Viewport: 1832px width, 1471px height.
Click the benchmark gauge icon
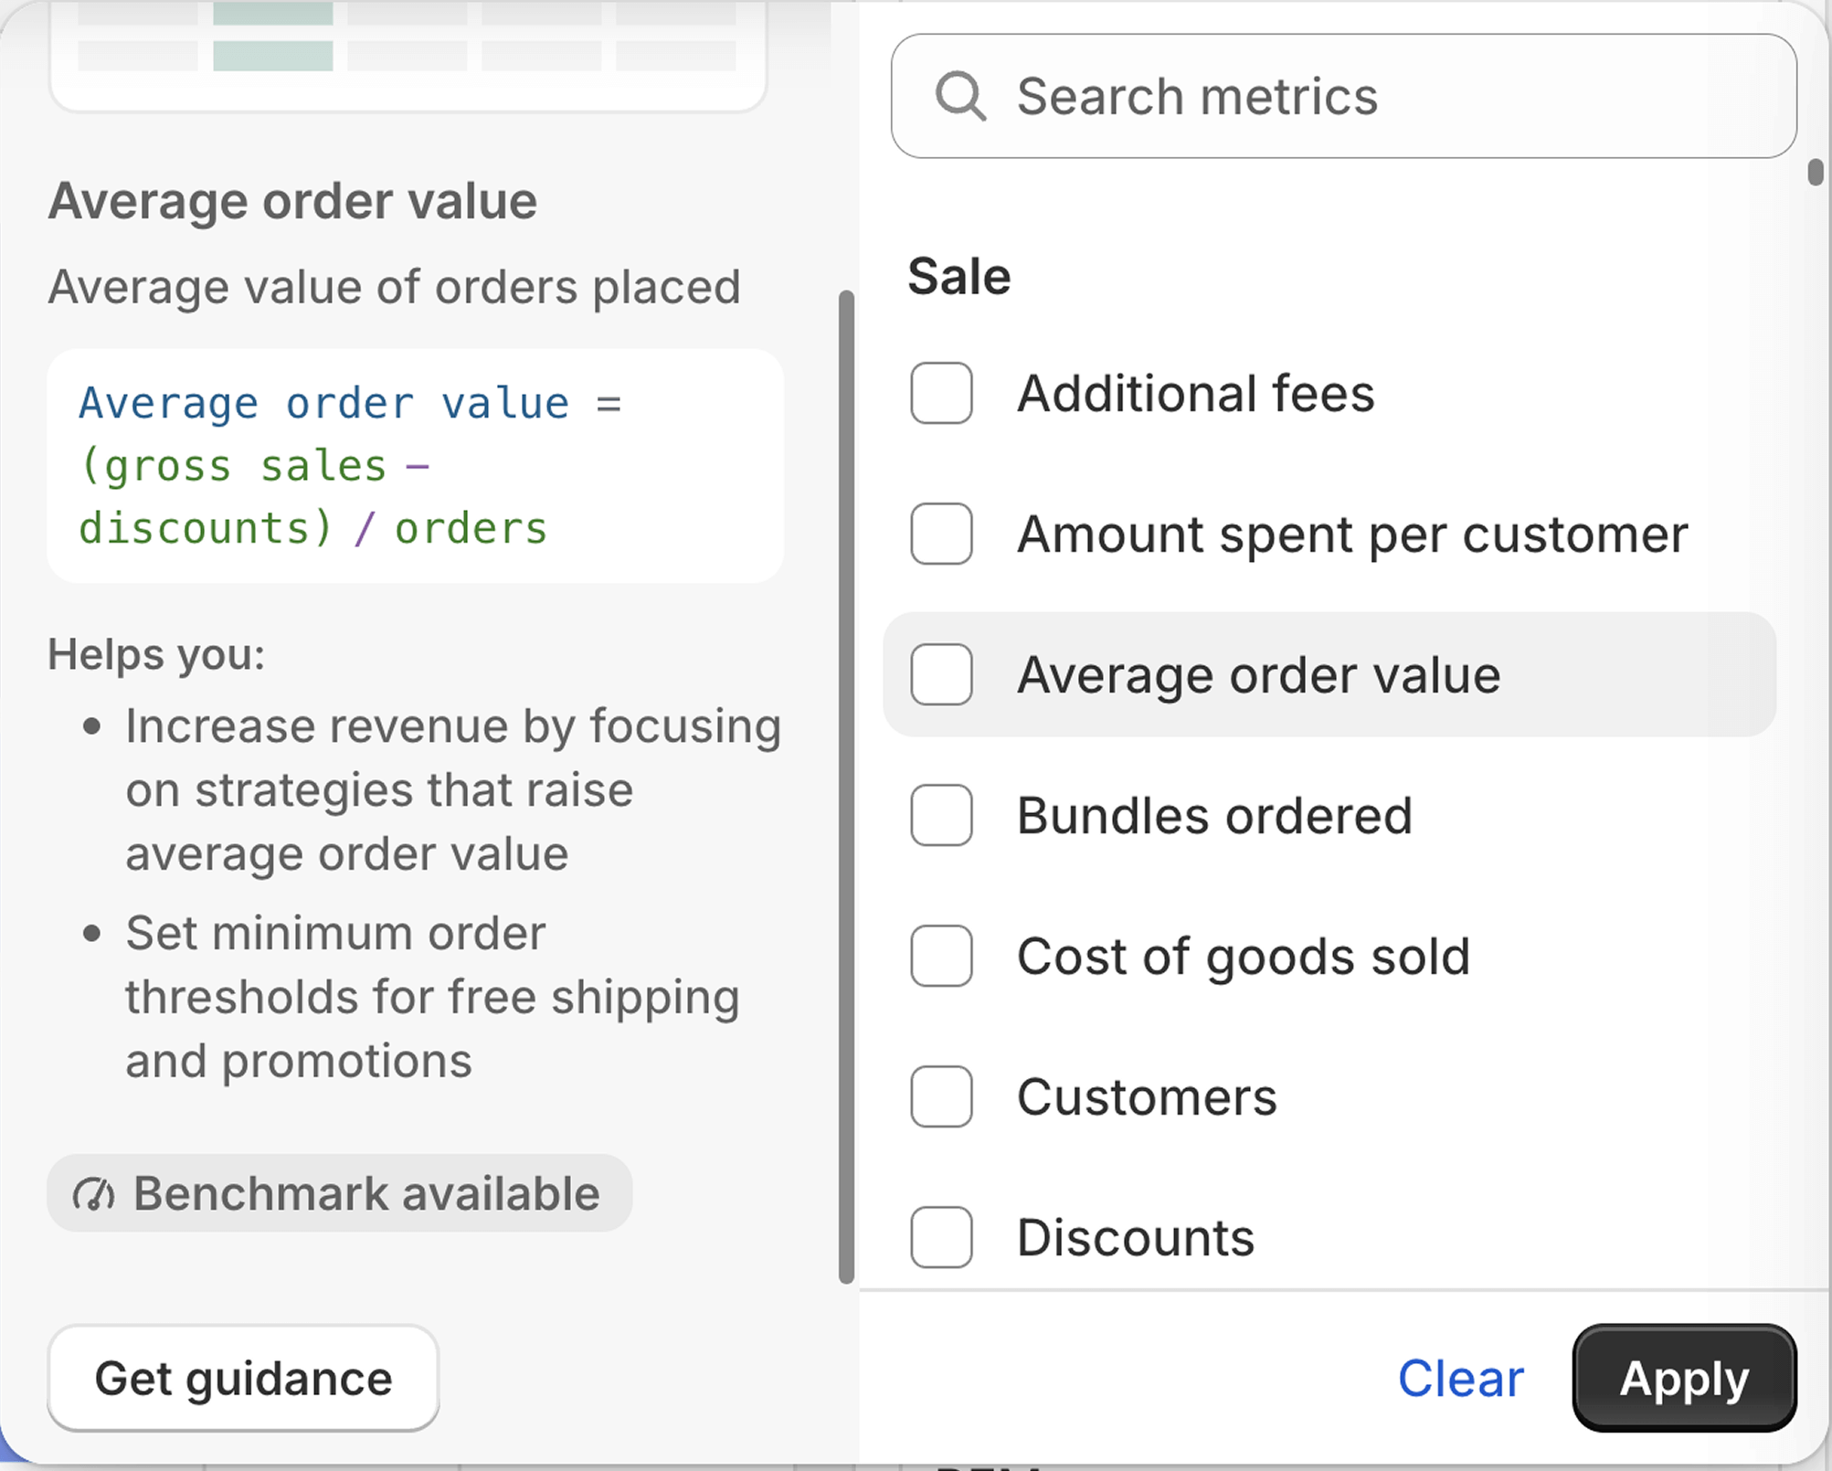tap(93, 1193)
